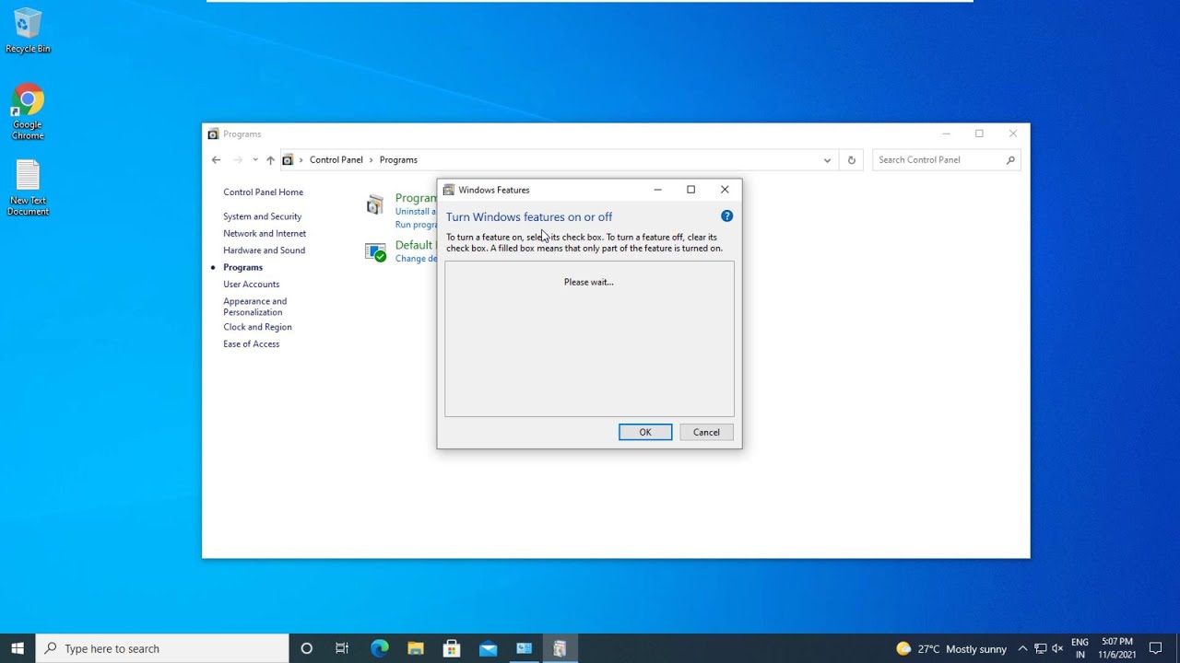Open File Explorer from the taskbar
The height and width of the screenshot is (663, 1180).
(x=415, y=648)
